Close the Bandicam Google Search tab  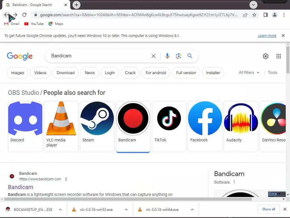click(x=66, y=5)
